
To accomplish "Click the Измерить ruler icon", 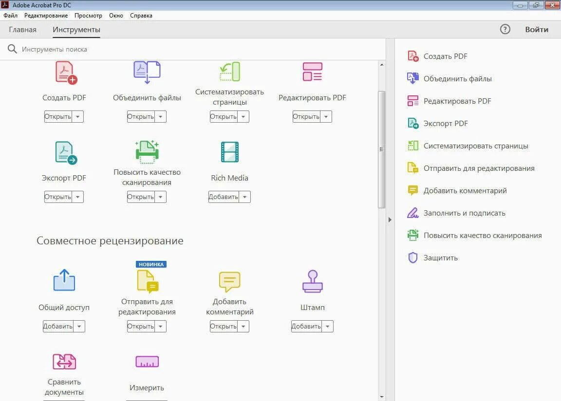I will pos(147,361).
